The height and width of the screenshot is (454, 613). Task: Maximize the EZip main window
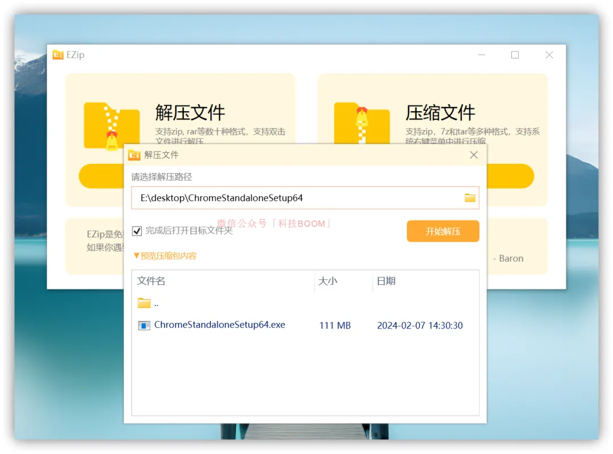tap(515, 55)
